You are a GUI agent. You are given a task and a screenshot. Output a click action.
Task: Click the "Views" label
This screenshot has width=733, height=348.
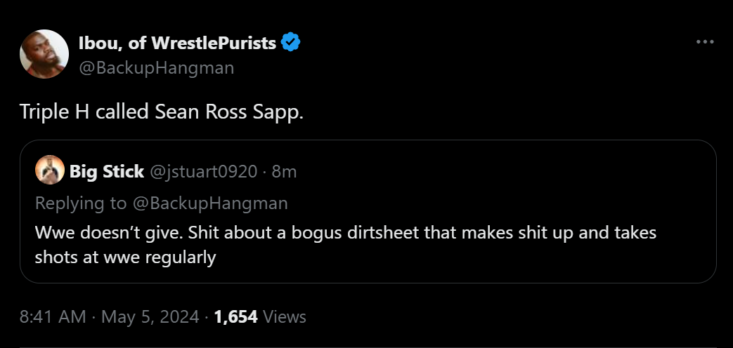285,316
